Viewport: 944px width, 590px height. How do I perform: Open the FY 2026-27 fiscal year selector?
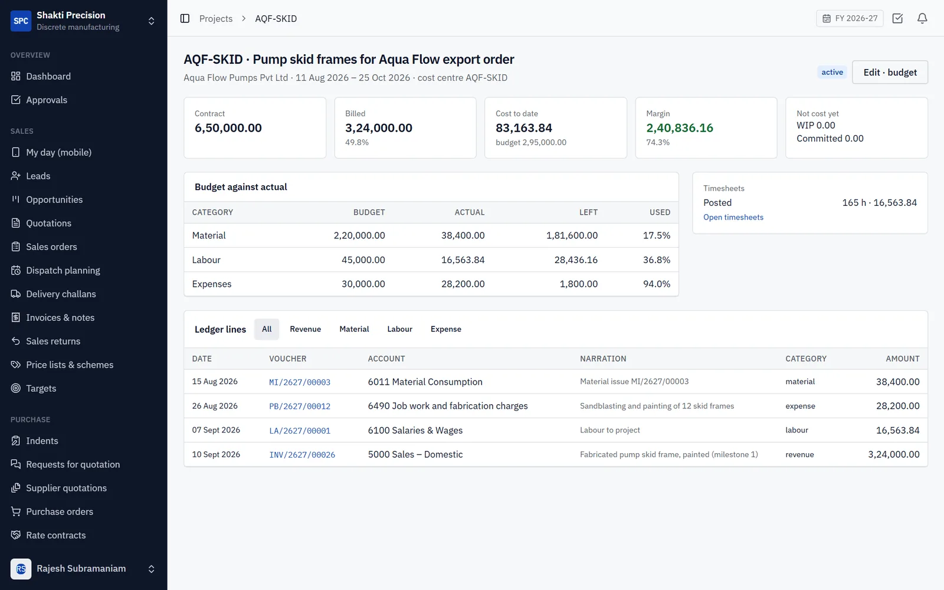coord(850,18)
